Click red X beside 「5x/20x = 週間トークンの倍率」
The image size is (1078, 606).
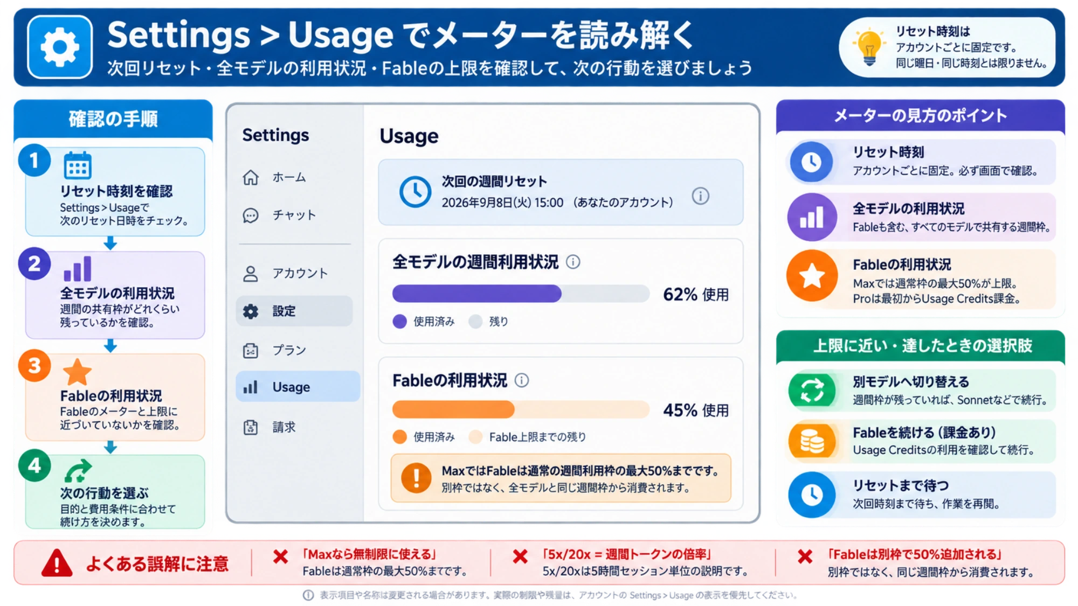[520, 556]
